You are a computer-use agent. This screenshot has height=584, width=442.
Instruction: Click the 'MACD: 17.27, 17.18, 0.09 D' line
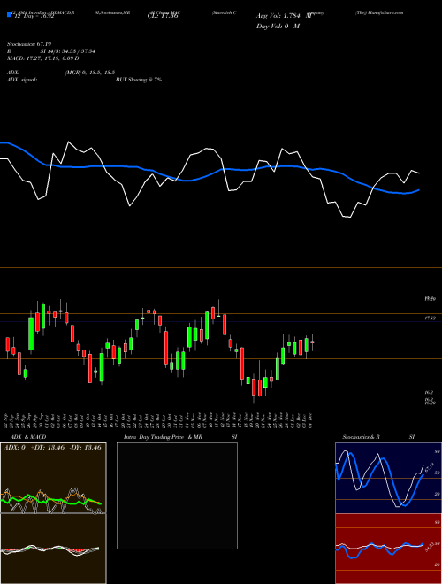[42, 58]
